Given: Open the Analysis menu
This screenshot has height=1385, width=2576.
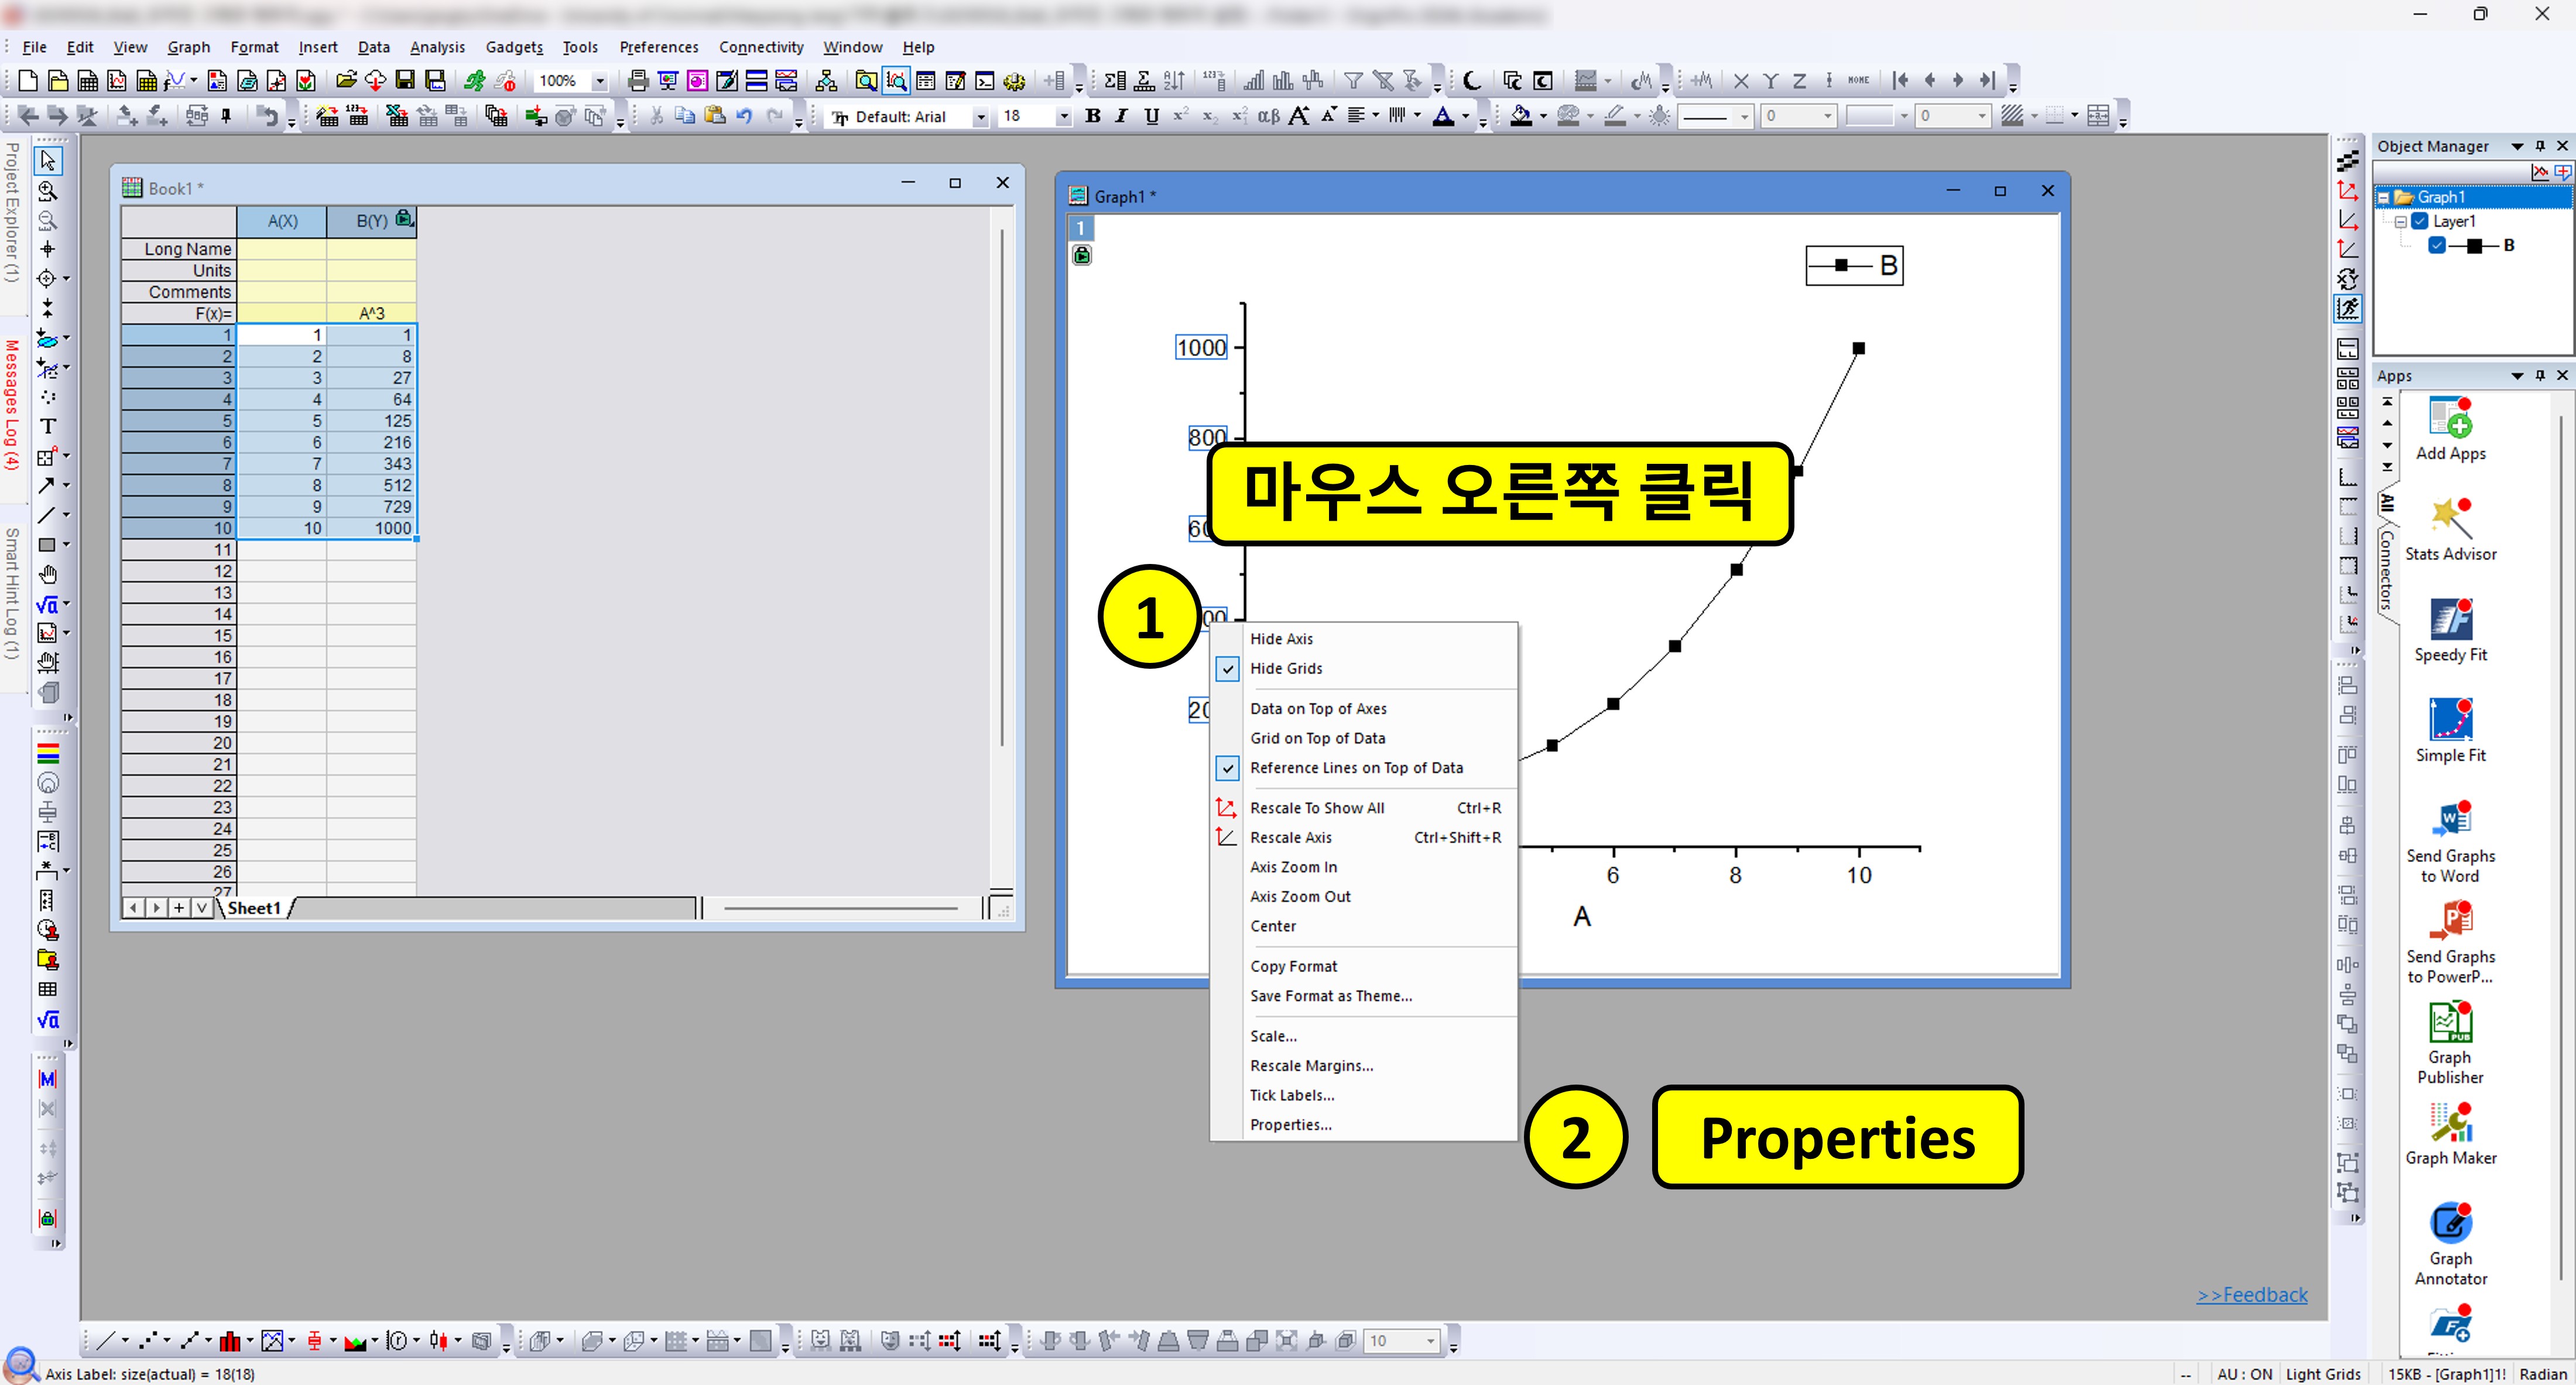Looking at the screenshot, I should [x=437, y=47].
